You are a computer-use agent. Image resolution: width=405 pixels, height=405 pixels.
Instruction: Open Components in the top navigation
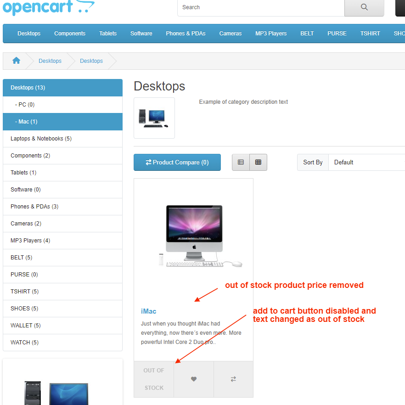click(x=70, y=34)
